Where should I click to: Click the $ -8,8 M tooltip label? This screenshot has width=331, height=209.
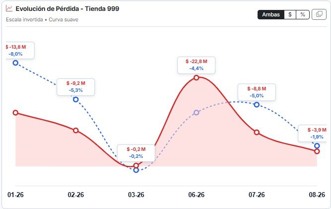(x=257, y=89)
